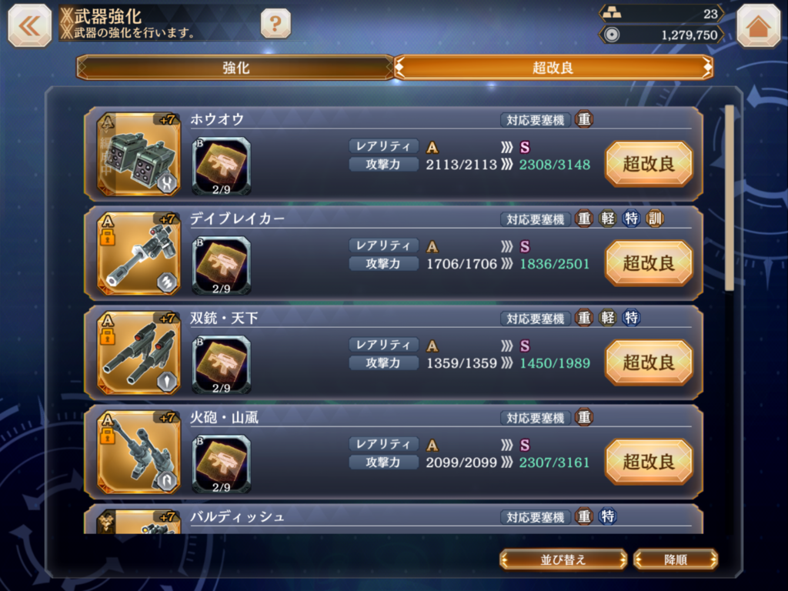Click the vertical list scrollbar
The image size is (788, 591).
pyautogui.click(x=730, y=198)
